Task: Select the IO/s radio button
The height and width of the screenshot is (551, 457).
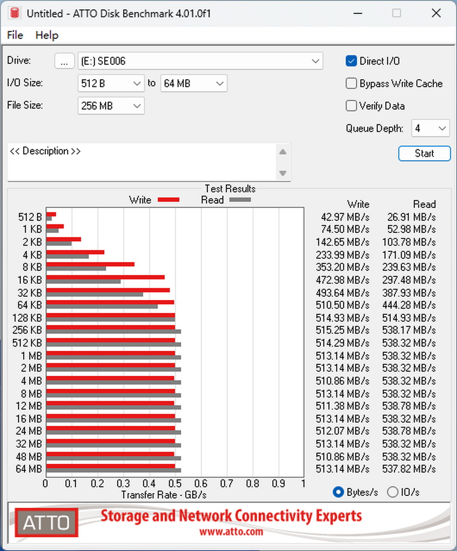Action: click(x=393, y=492)
